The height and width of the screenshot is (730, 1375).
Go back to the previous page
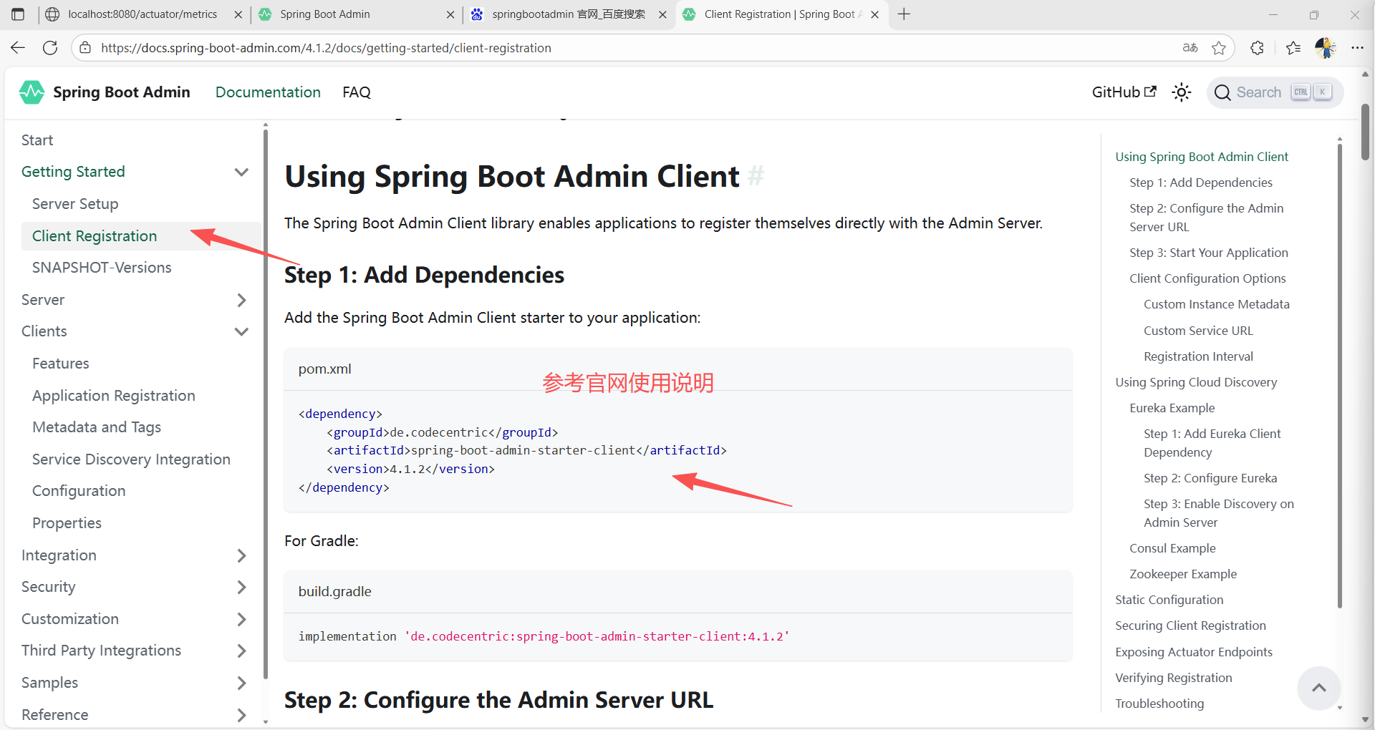coord(18,48)
